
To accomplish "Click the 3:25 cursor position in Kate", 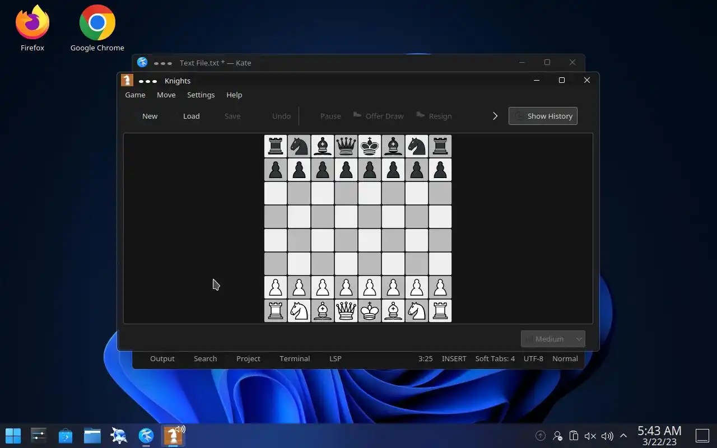I will click(x=425, y=358).
